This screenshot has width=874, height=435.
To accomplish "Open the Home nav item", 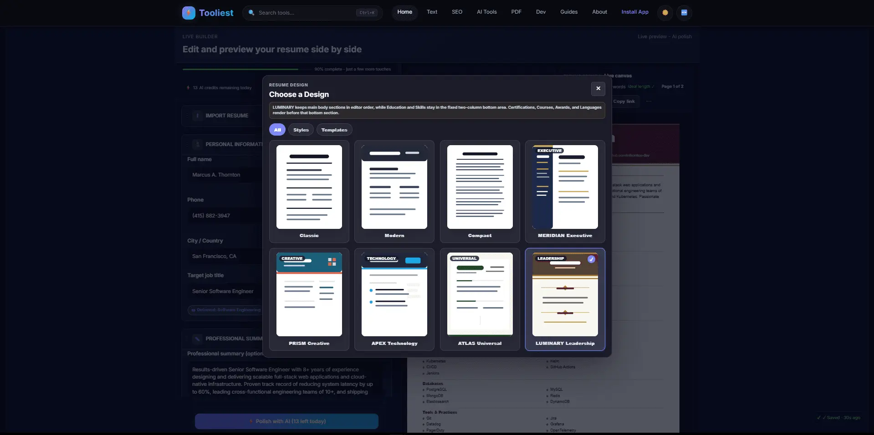I will click(404, 12).
